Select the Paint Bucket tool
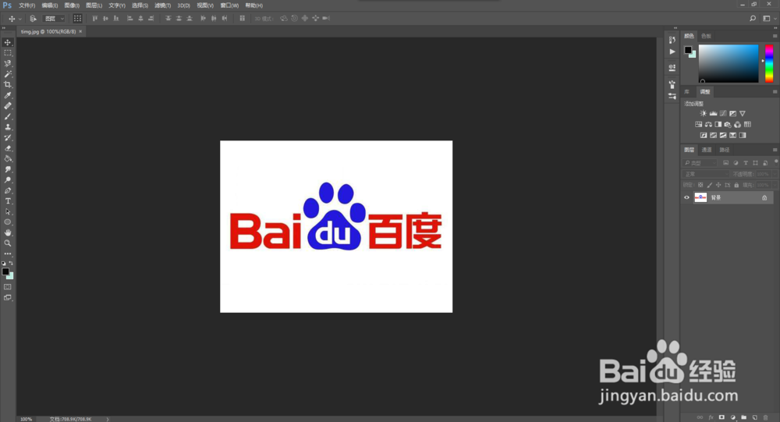 point(8,159)
